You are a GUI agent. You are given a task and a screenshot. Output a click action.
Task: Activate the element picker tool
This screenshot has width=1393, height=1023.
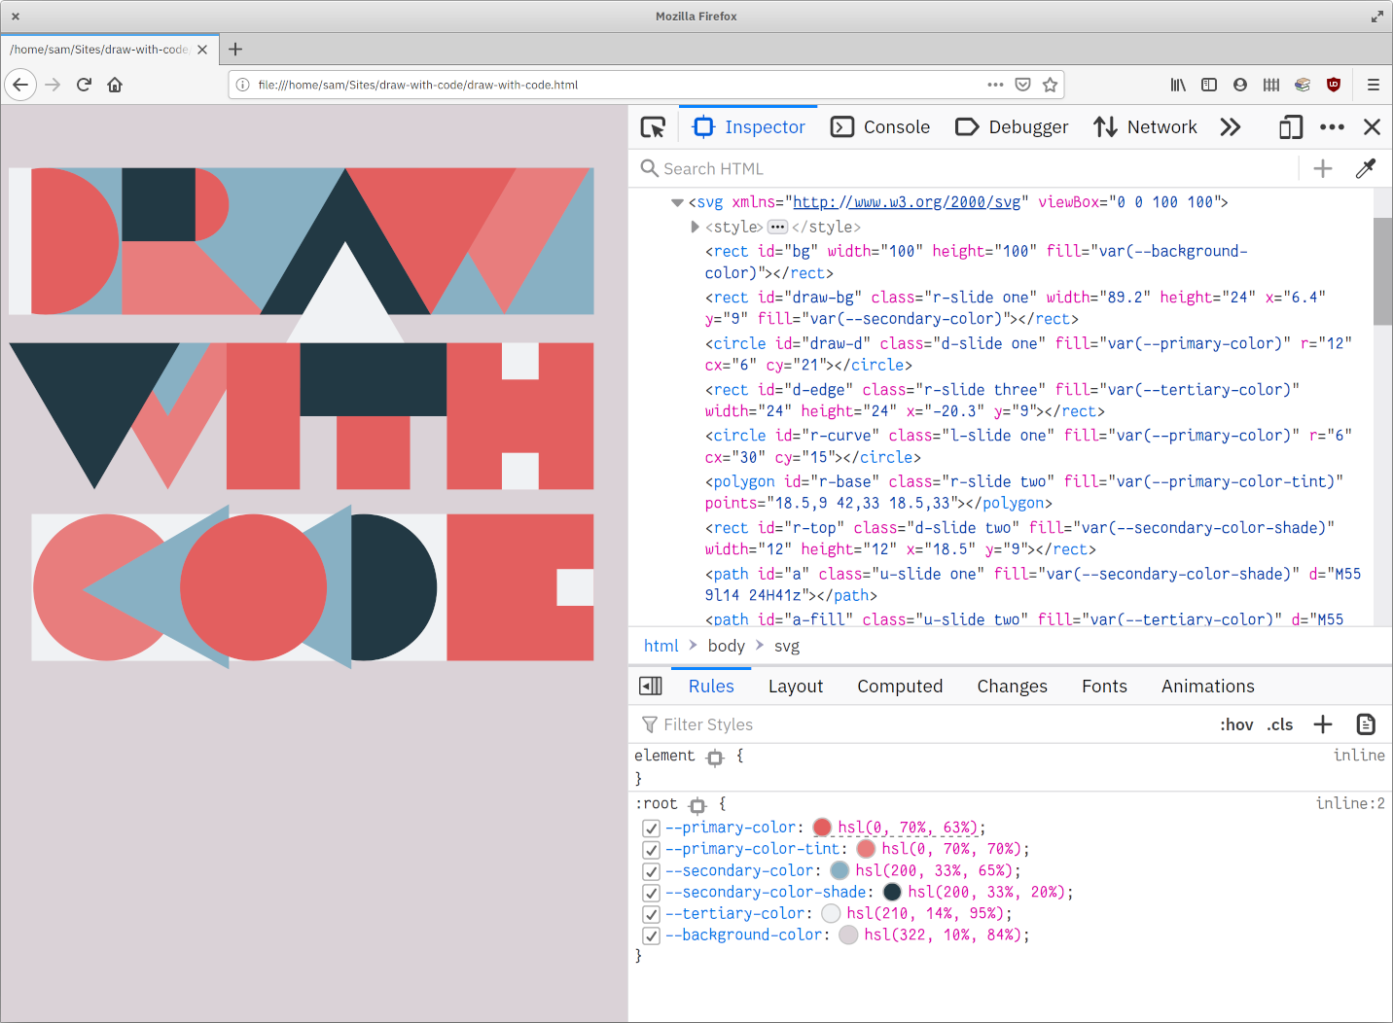(x=653, y=127)
